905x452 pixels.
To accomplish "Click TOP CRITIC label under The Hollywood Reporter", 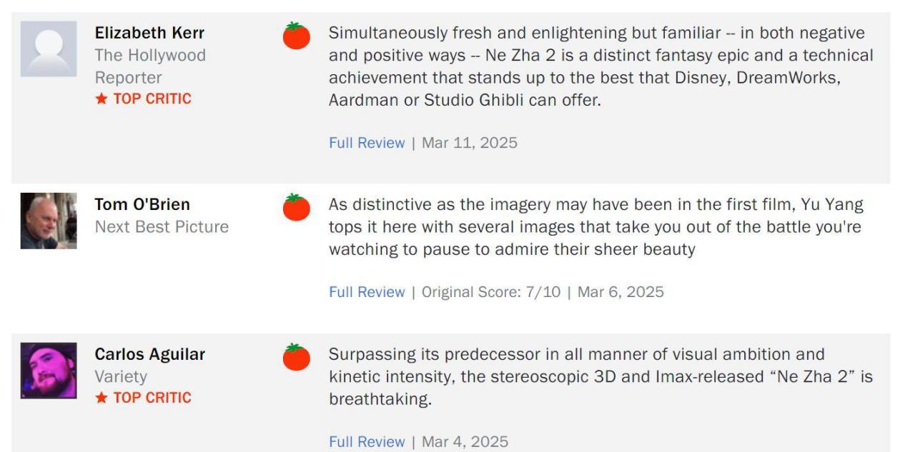I will (x=152, y=99).
